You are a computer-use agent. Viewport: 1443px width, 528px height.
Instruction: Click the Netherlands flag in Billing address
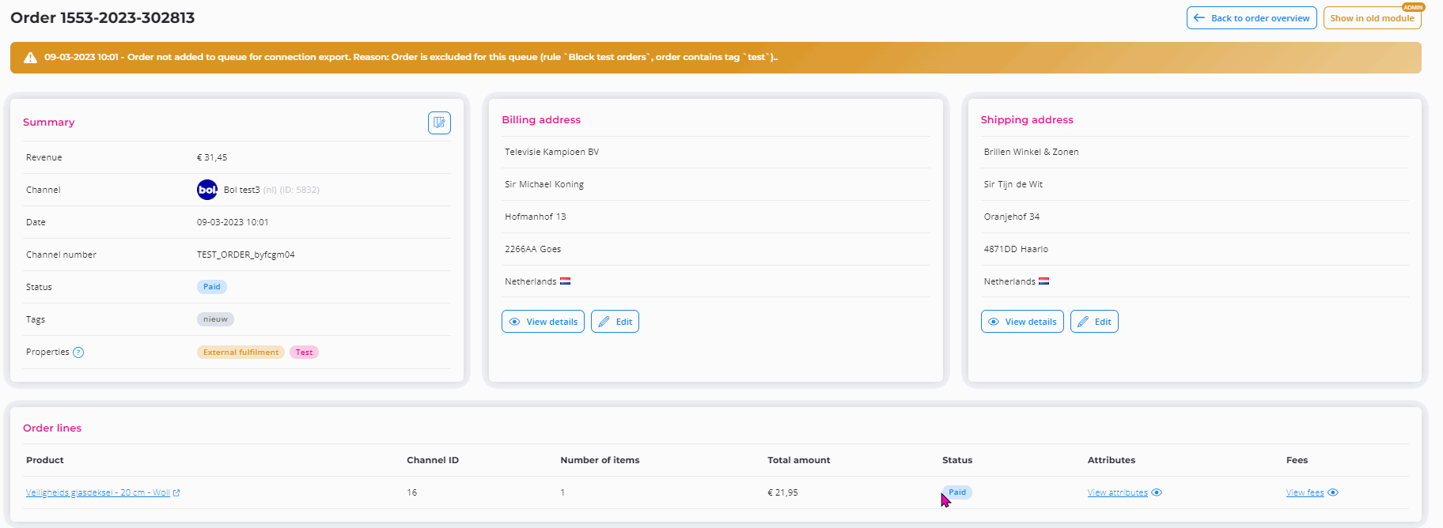(565, 281)
